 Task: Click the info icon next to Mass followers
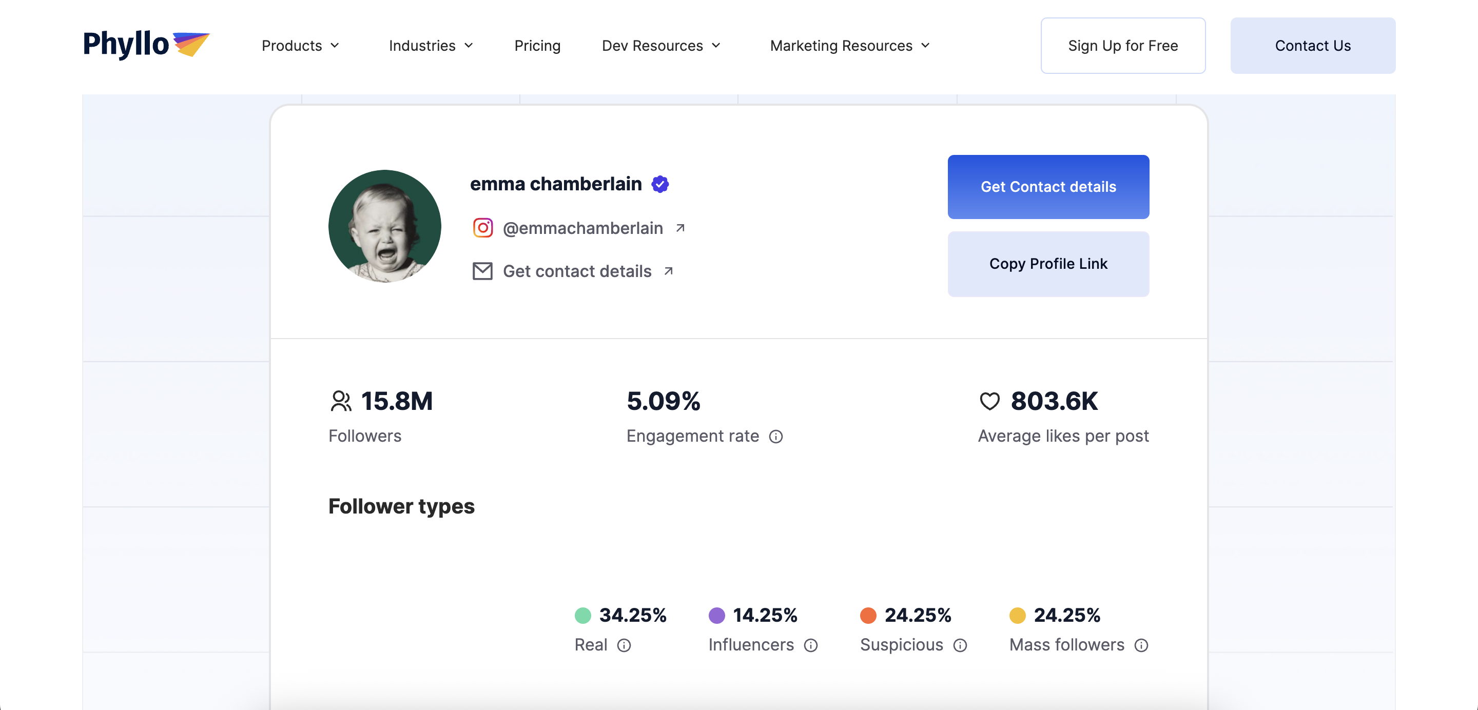tap(1141, 645)
